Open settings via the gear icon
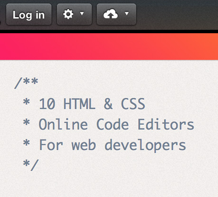 point(68,14)
